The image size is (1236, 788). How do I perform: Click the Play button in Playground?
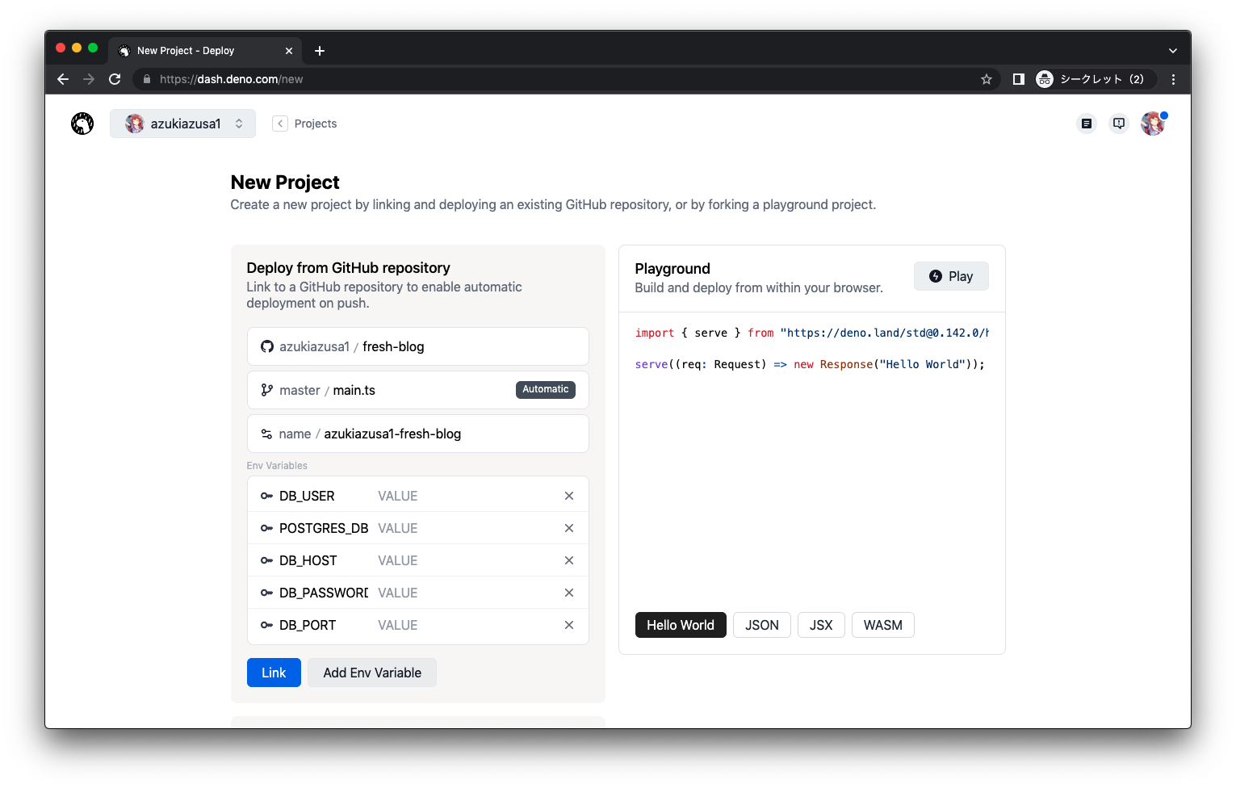[x=951, y=276]
